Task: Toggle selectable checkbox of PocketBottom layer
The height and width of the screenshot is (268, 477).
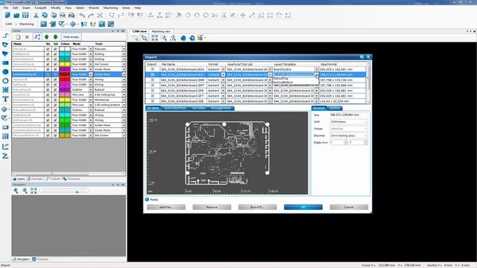Action: pos(55,105)
